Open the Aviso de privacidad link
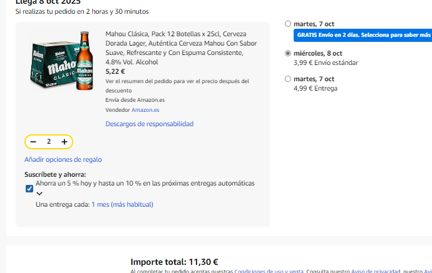The height and width of the screenshot is (273, 432). coord(376,271)
